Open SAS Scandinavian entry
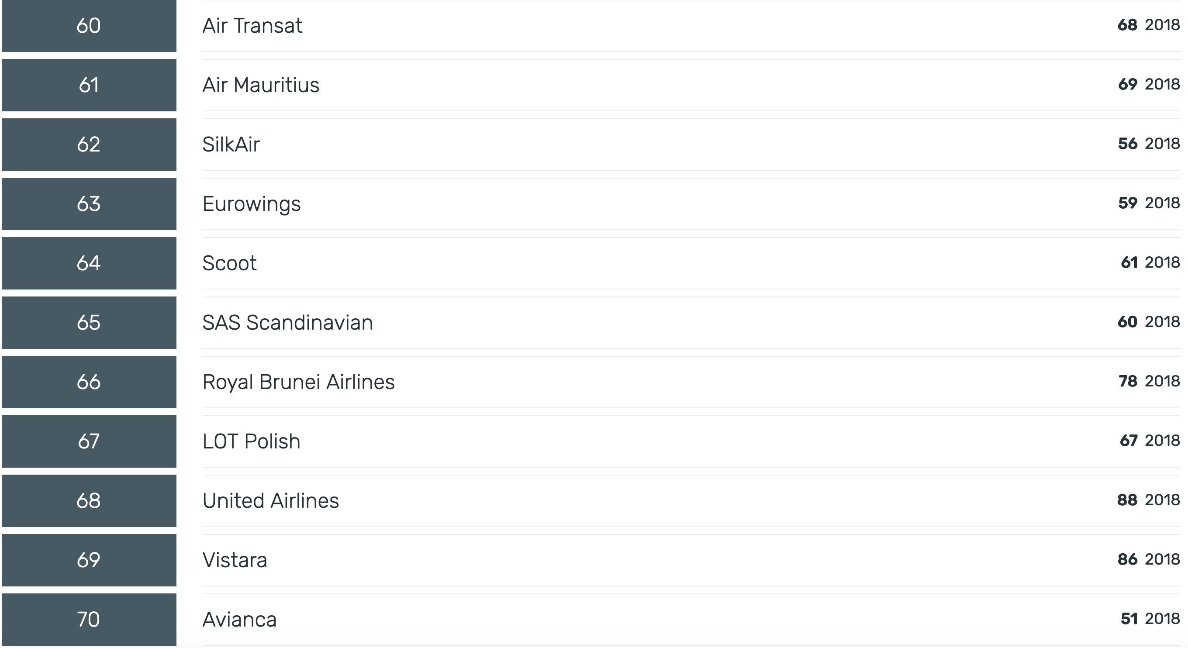This screenshot has width=1188, height=648. [x=287, y=322]
